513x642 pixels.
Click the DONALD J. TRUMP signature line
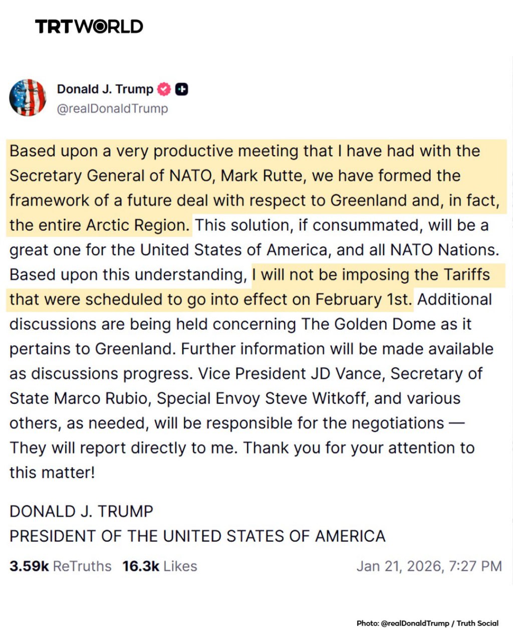(x=81, y=512)
